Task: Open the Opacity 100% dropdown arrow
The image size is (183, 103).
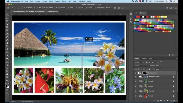Action: click(160, 66)
